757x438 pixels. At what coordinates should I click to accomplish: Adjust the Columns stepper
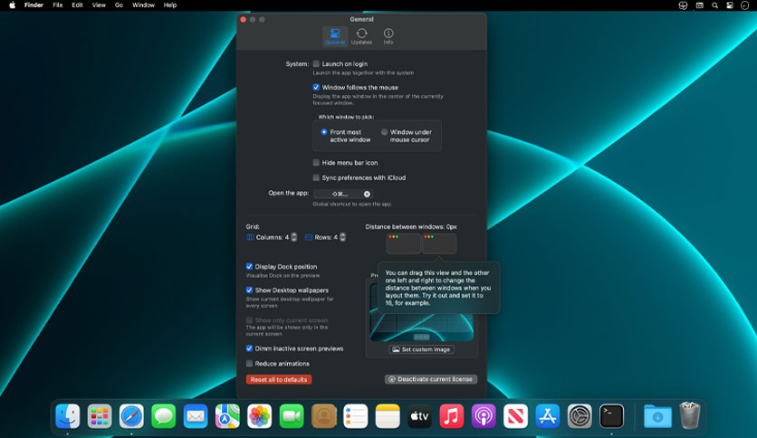click(294, 237)
